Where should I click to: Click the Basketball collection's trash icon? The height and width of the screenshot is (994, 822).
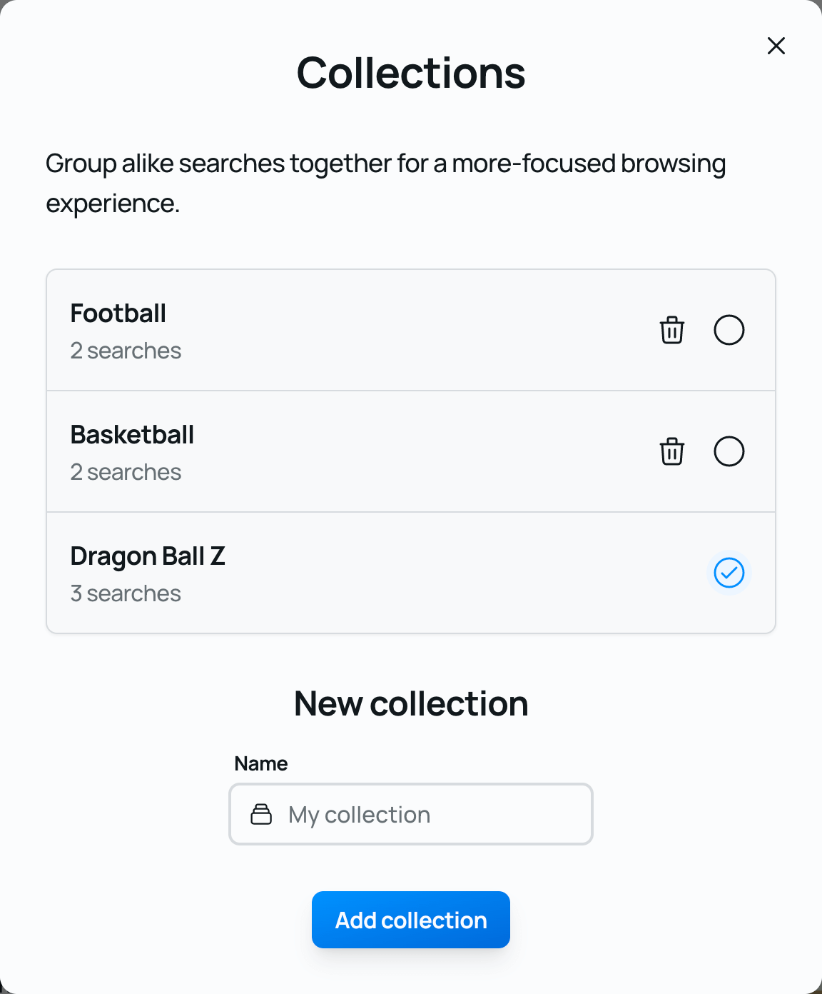671,451
